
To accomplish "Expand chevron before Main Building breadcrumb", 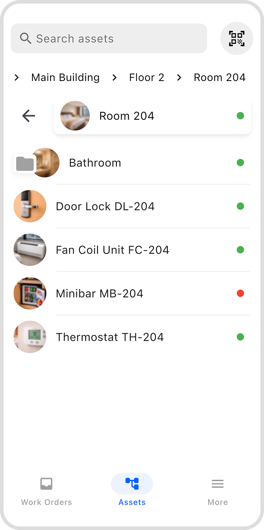I will coord(17,78).
